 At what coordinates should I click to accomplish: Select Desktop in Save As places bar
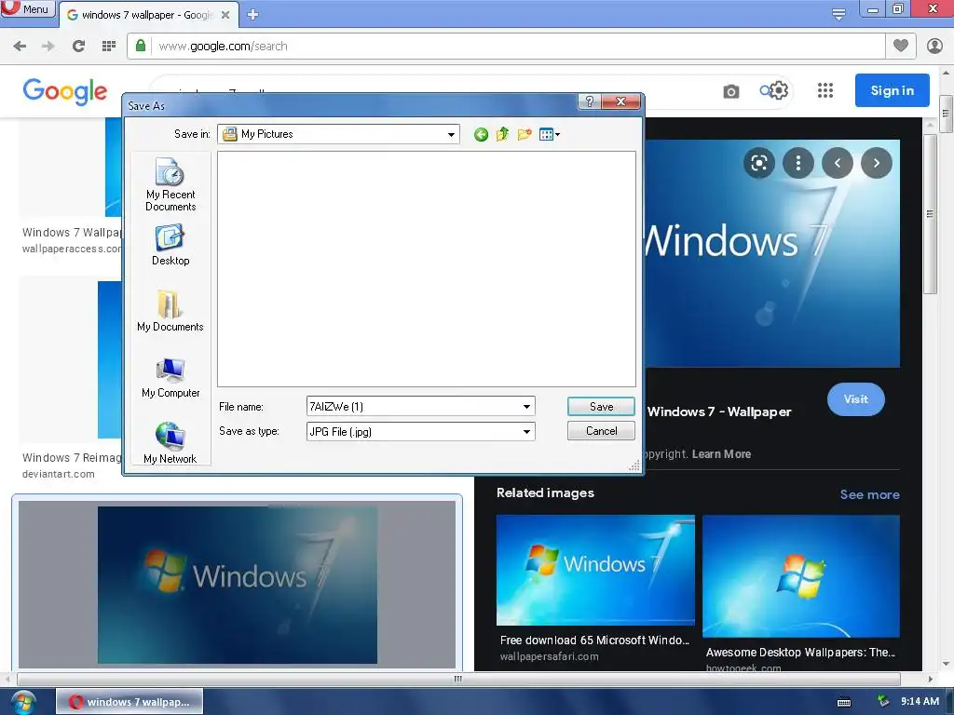point(170,245)
